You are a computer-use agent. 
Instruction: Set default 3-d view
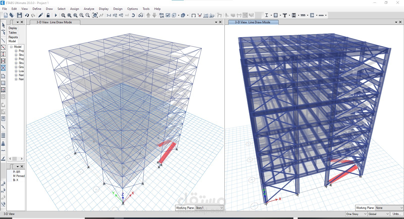point(109,15)
